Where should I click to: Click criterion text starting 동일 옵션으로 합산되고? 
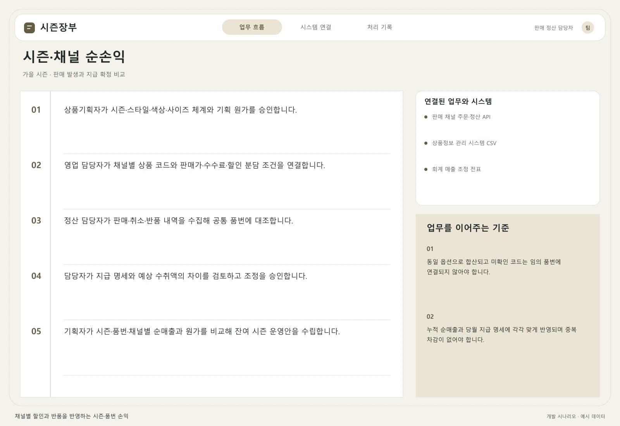tap(494, 267)
